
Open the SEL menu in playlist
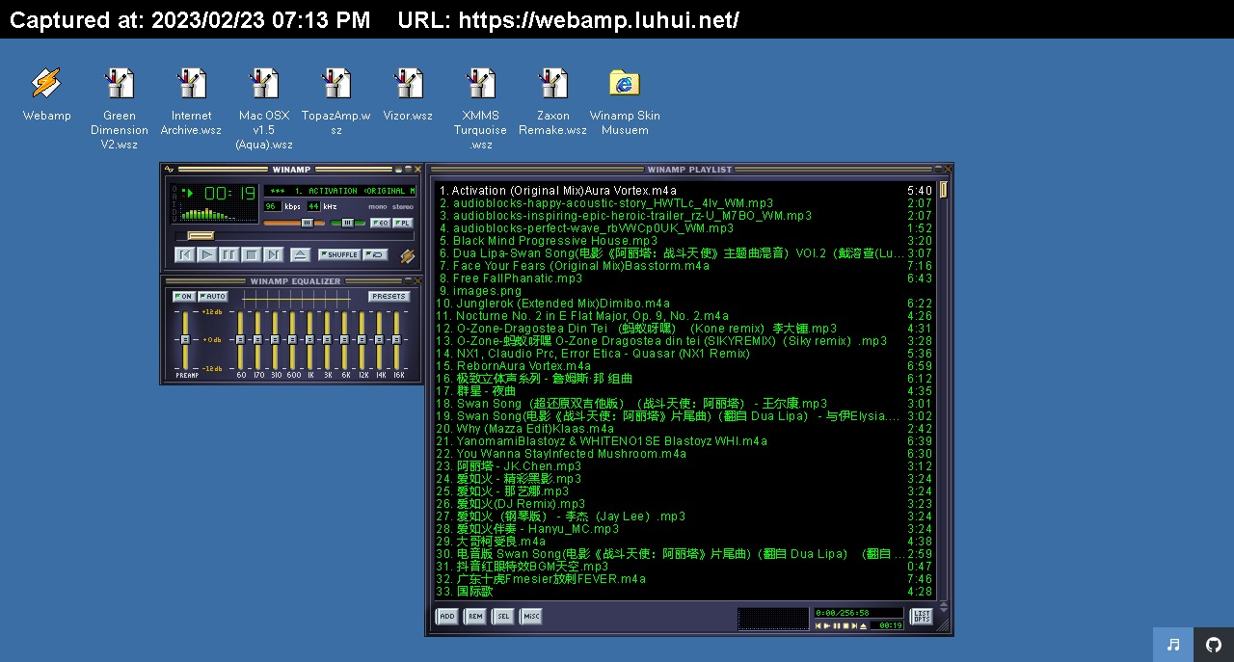(x=502, y=616)
